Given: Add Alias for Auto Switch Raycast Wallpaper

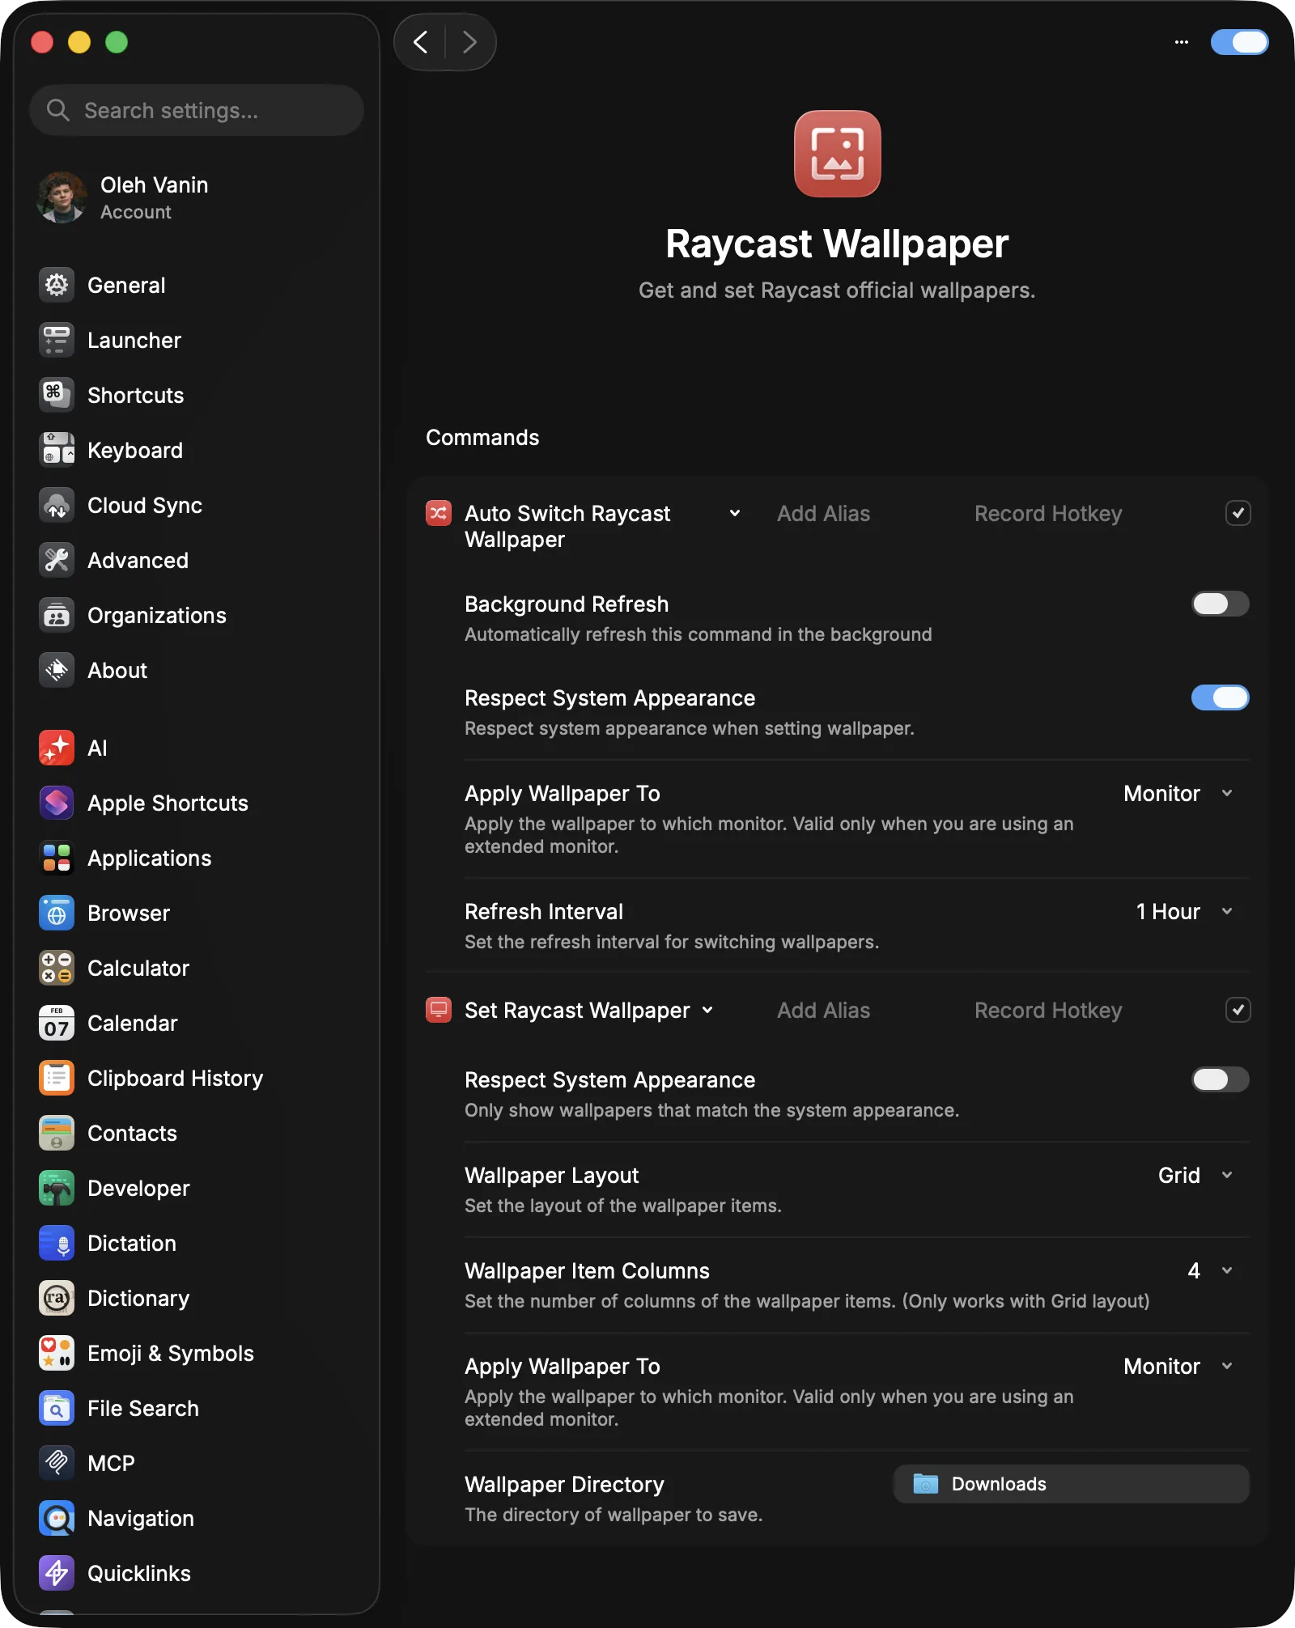Looking at the screenshot, I should tap(823, 514).
